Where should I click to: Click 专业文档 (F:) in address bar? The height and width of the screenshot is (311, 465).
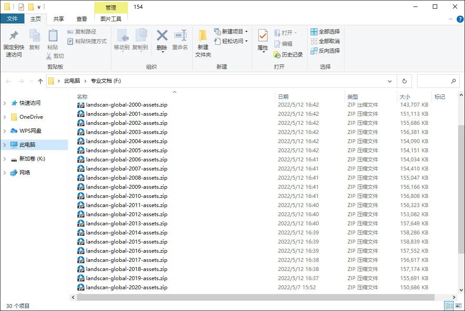[x=106, y=81]
